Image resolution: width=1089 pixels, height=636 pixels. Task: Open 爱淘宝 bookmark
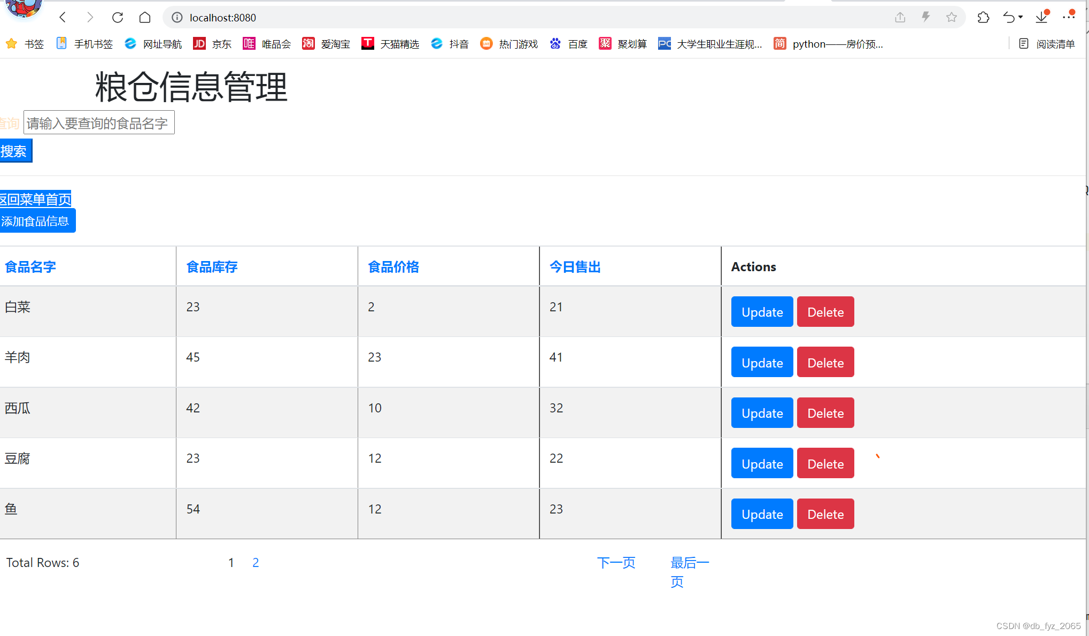tap(326, 44)
